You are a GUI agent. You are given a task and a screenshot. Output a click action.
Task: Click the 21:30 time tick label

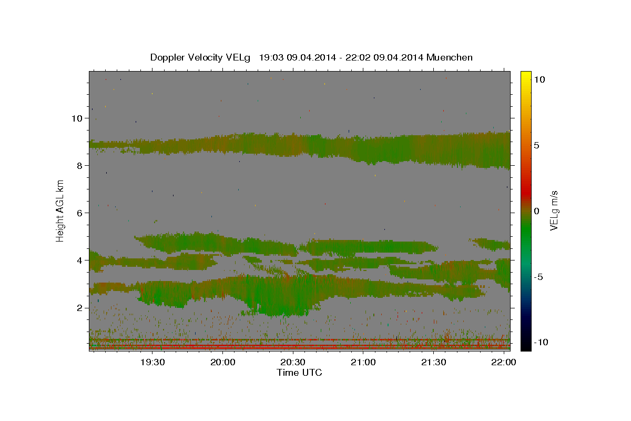[434, 362]
